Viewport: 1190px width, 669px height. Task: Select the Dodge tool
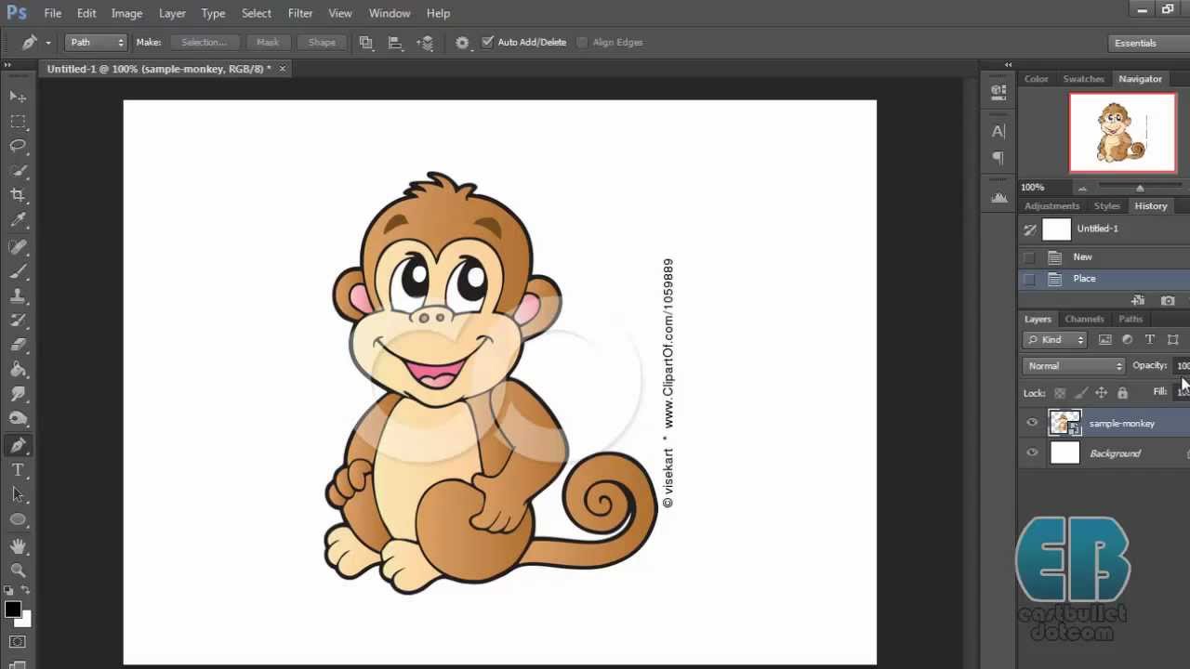[18, 419]
